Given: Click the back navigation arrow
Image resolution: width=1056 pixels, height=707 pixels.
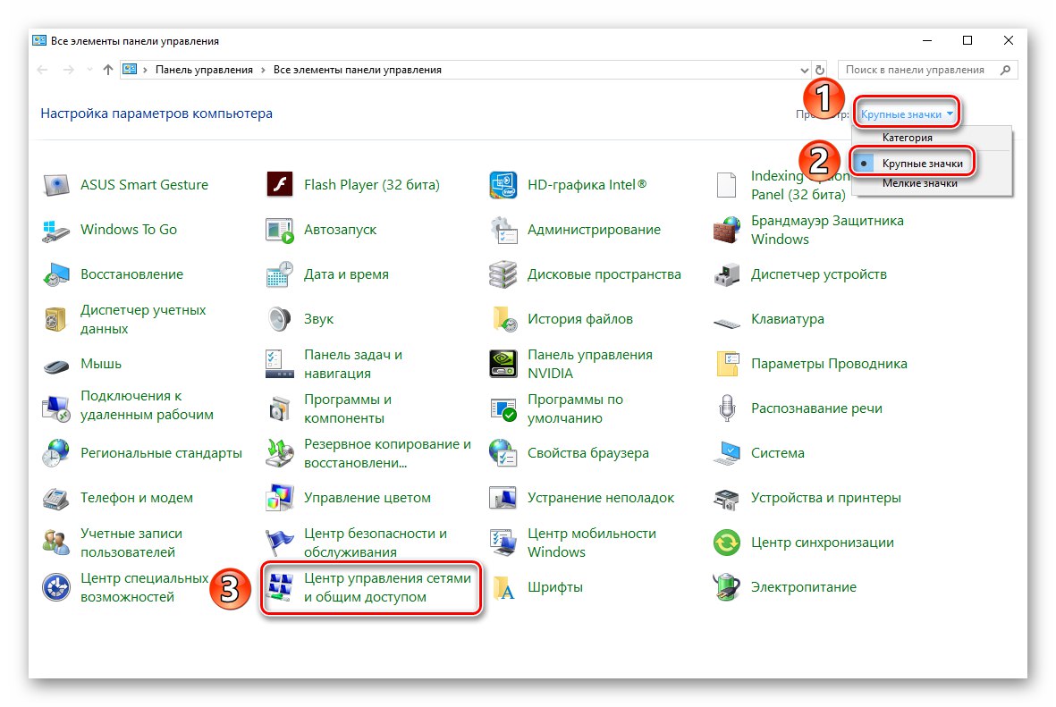Looking at the screenshot, I should point(42,70).
